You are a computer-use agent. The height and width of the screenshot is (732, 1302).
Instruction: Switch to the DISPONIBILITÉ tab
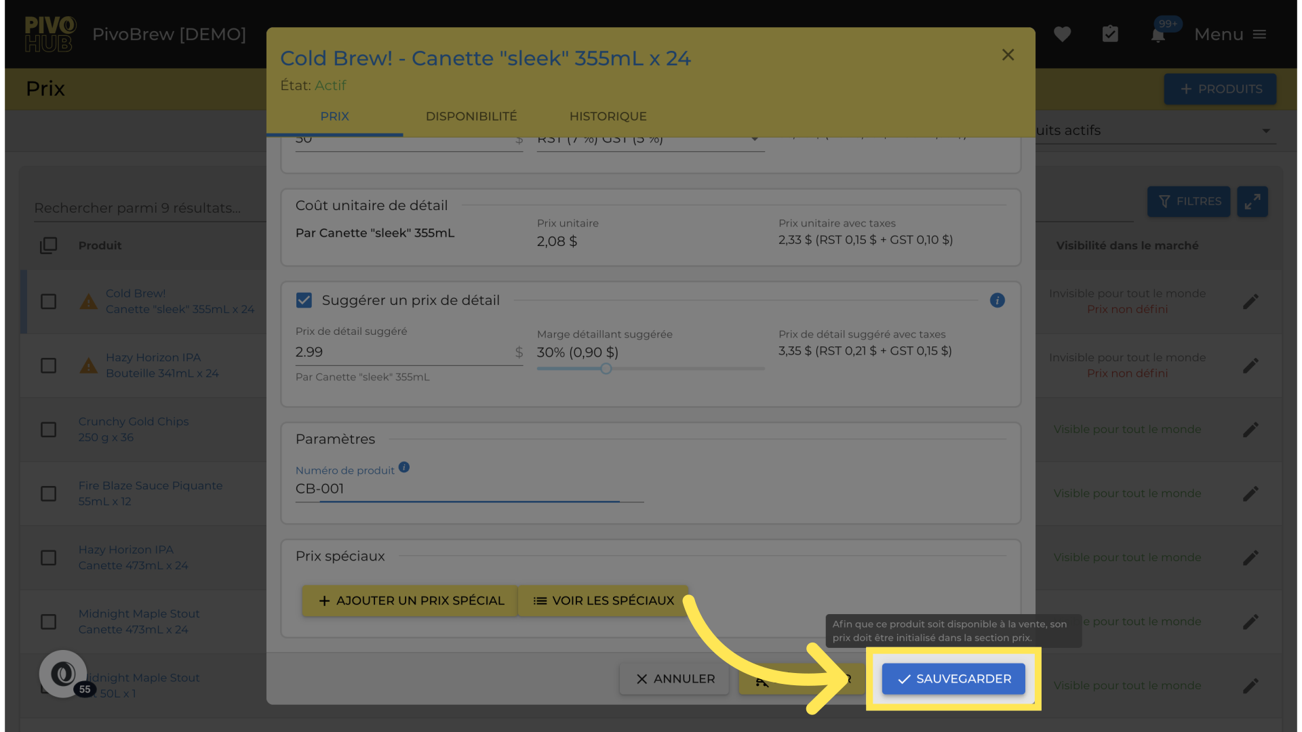pyautogui.click(x=471, y=117)
